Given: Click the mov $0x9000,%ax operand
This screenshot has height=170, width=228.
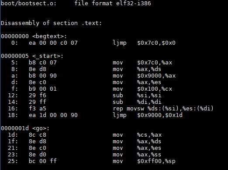Looking at the screenshot, I should [x=156, y=76].
